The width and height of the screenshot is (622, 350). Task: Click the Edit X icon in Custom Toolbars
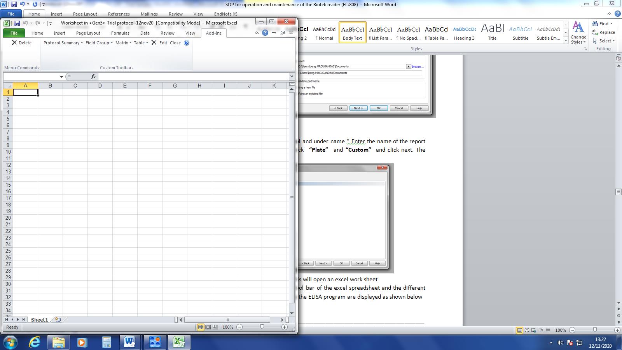click(x=154, y=43)
